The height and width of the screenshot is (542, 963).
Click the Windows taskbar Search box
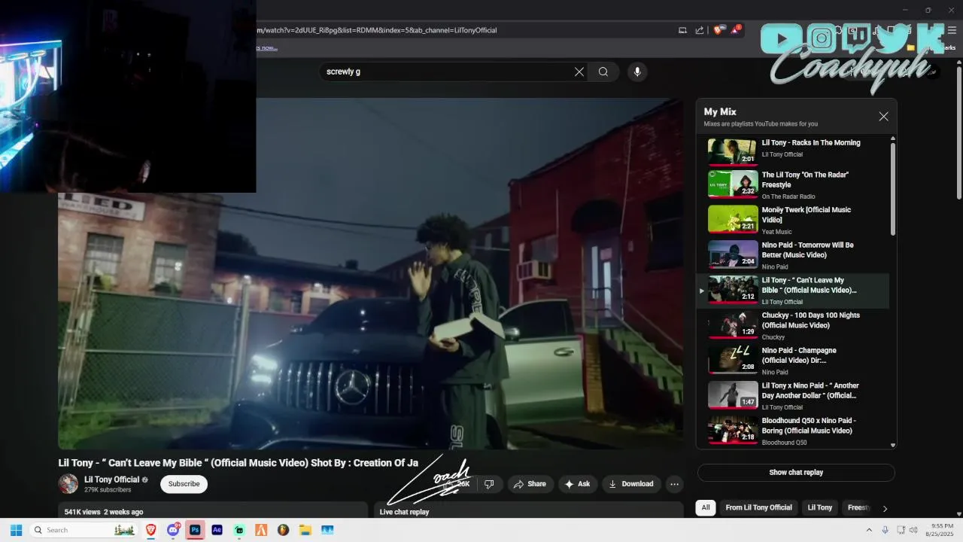(x=83, y=530)
